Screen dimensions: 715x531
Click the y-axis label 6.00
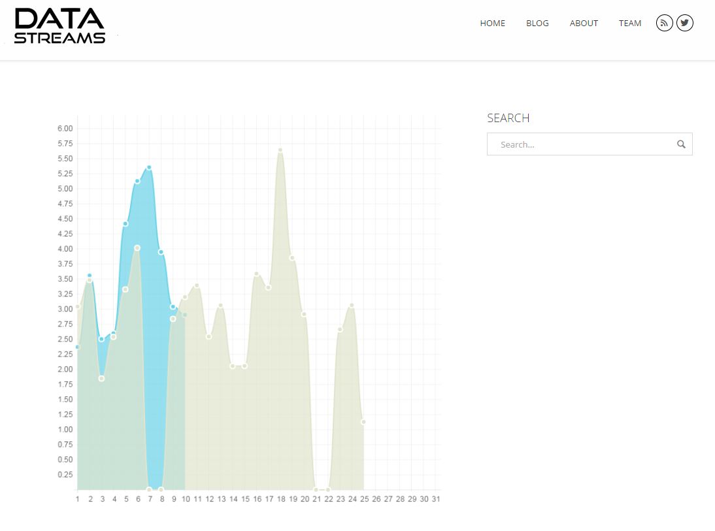coord(65,129)
